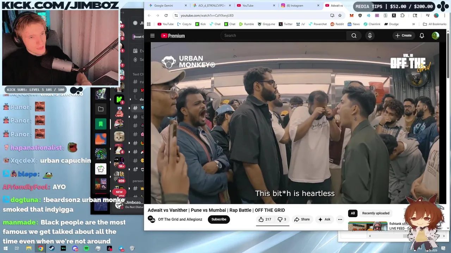Click the video player to pause playback
The width and height of the screenshot is (451, 253).
coord(295,123)
